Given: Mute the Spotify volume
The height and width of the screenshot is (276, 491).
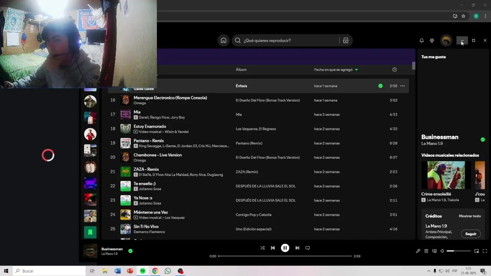Looking at the screenshot, I should (x=442, y=251).
